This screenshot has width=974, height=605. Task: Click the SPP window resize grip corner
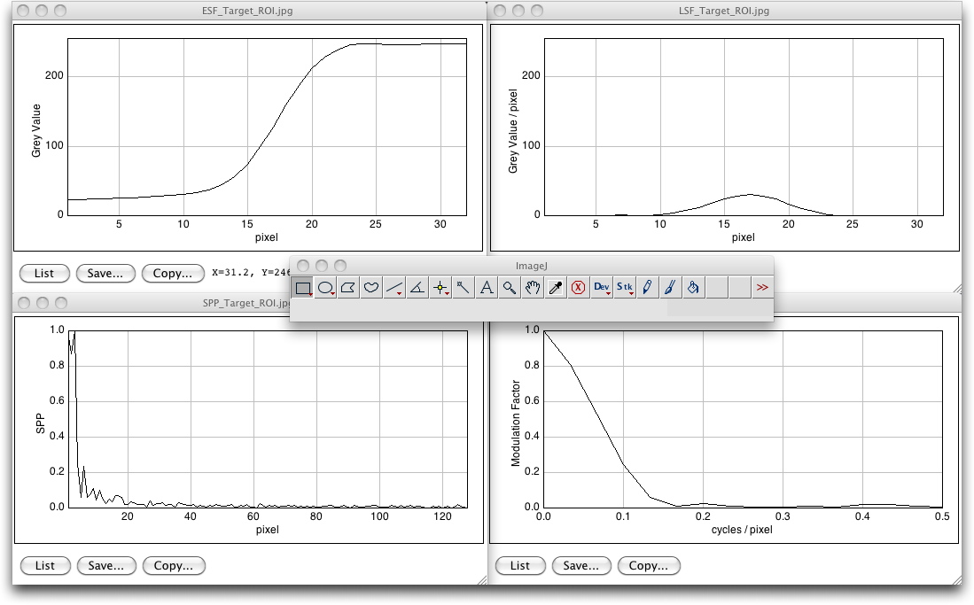(482, 579)
